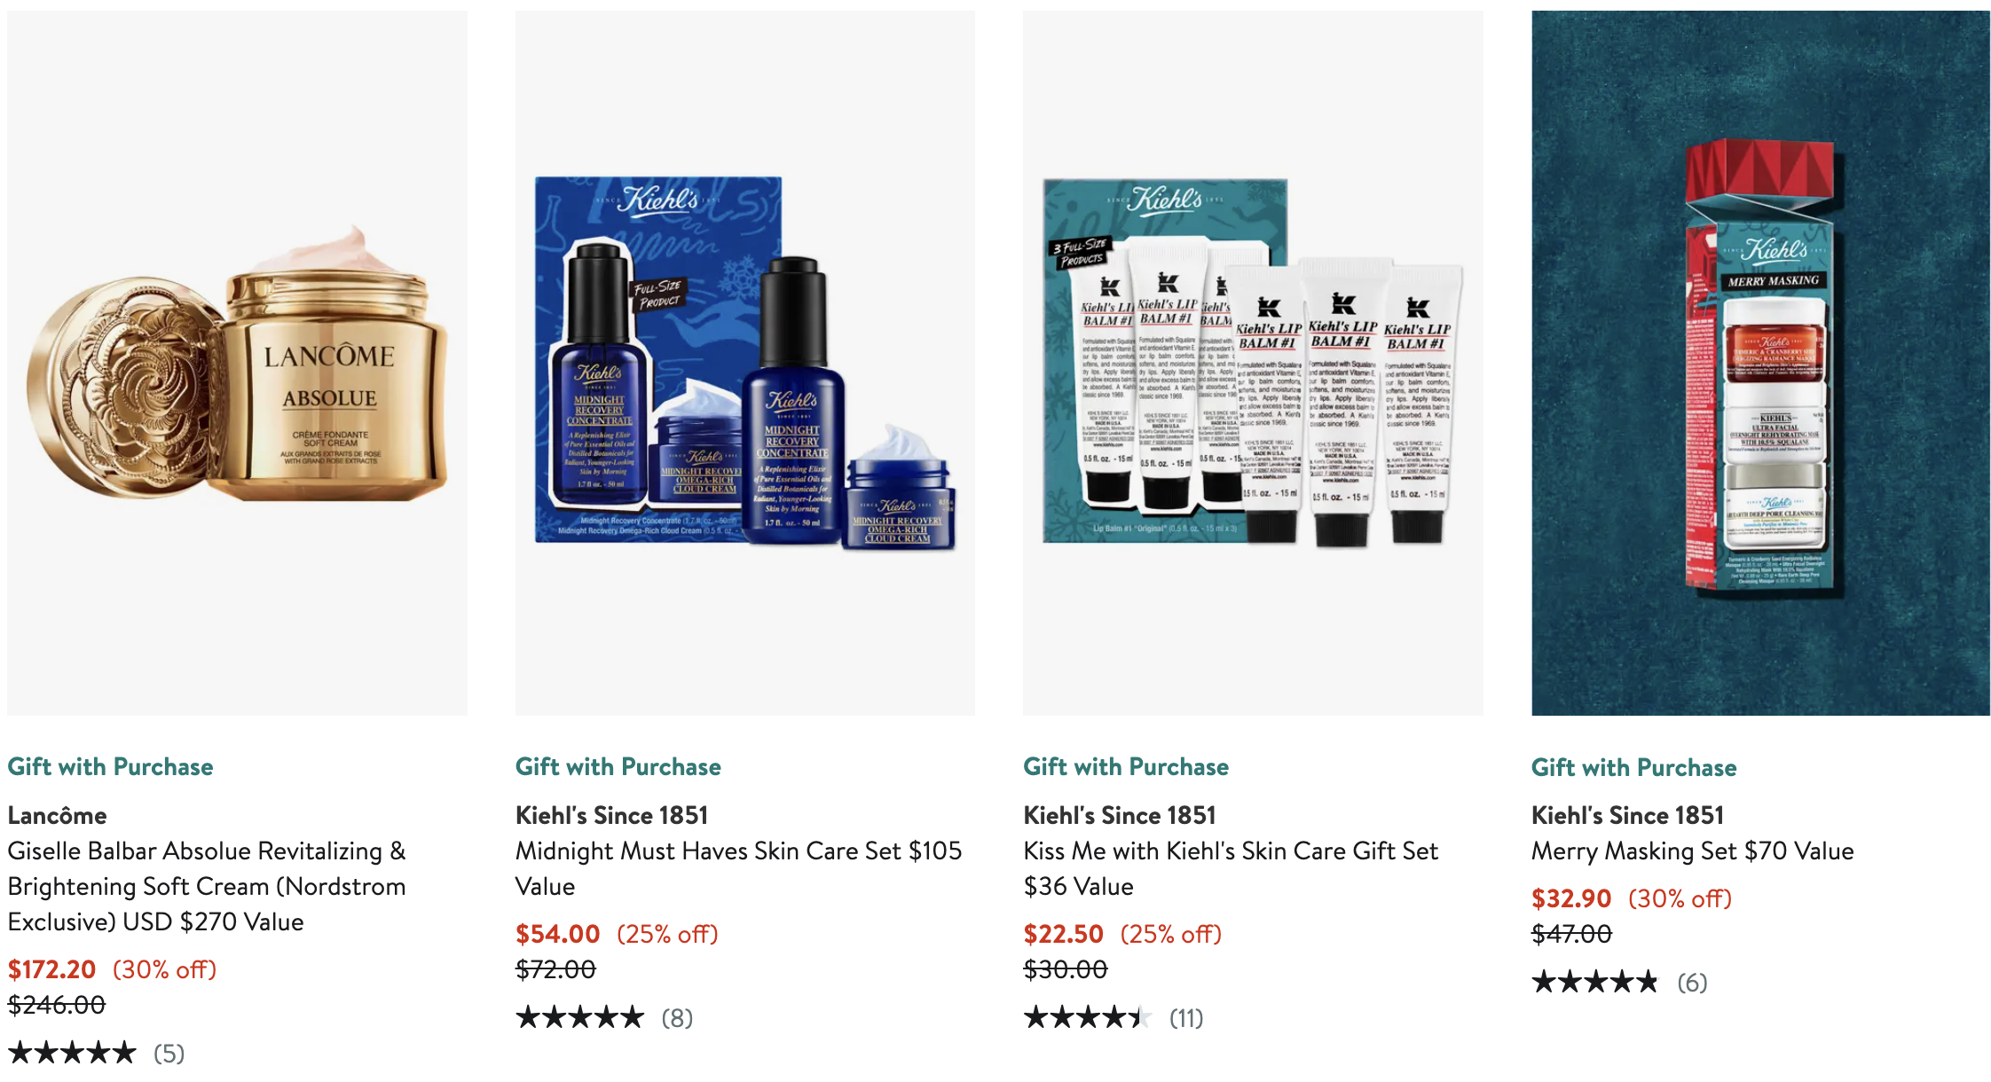Open Giselle Balbar Absolue Revitalizing cream title
This screenshot has height=1082, width=1991.
[x=207, y=886]
